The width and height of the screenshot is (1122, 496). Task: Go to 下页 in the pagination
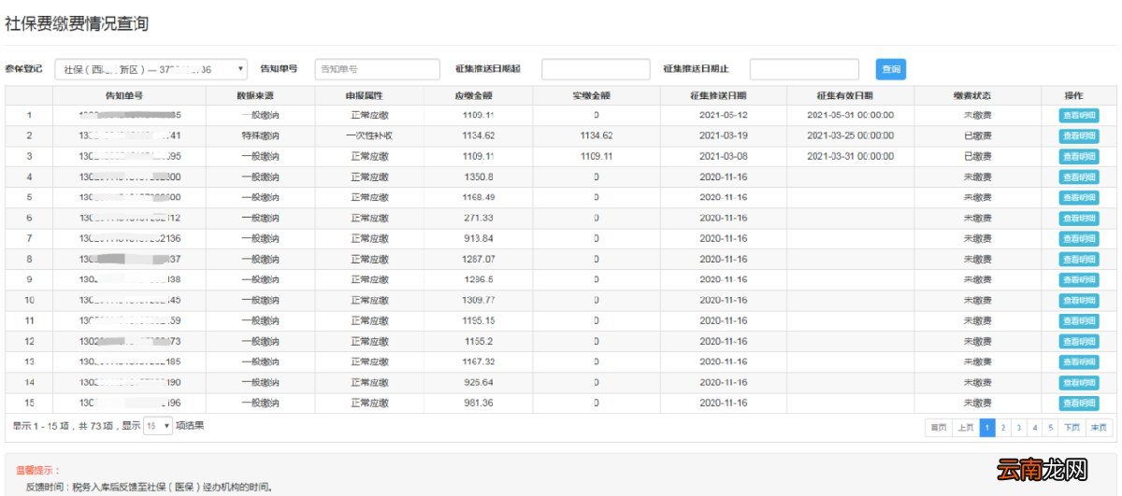coord(1072,428)
